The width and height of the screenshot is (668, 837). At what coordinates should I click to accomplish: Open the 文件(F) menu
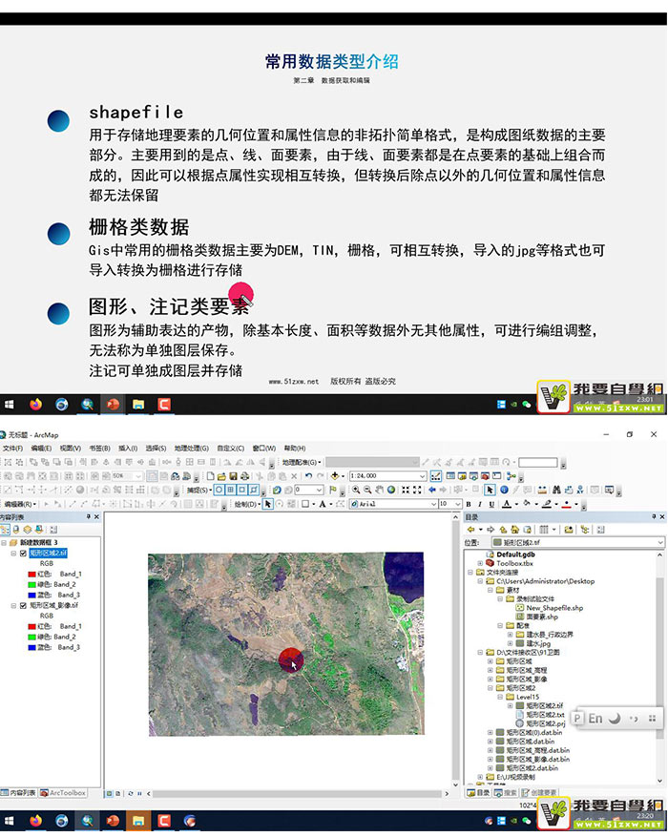[12, 449]
